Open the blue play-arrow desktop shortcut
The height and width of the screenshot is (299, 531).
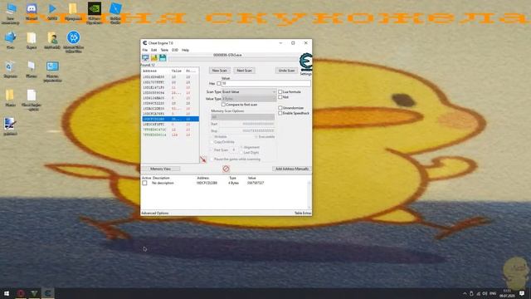(x=52, y=12)
